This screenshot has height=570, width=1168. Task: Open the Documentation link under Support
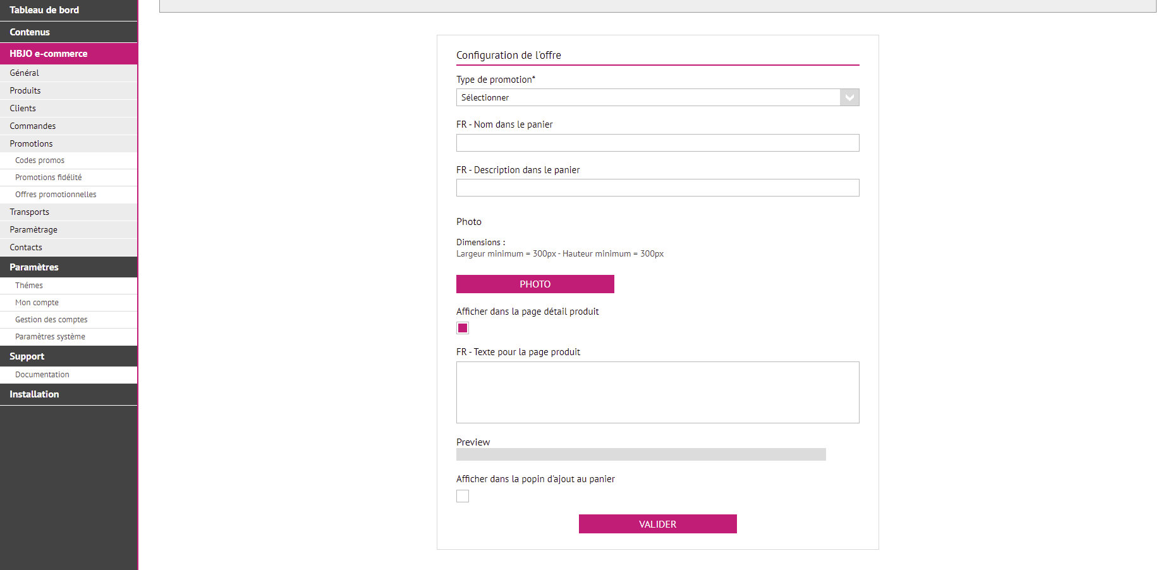tap(42, 375)
